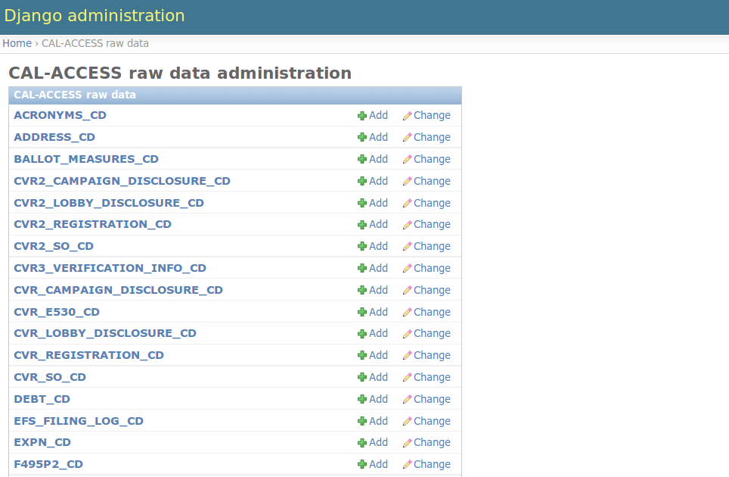Screen dimensions: 729x477
Task: Open the CVR3_VERIFICATION_INFO_CD model
Action: (x=110, y=268)
